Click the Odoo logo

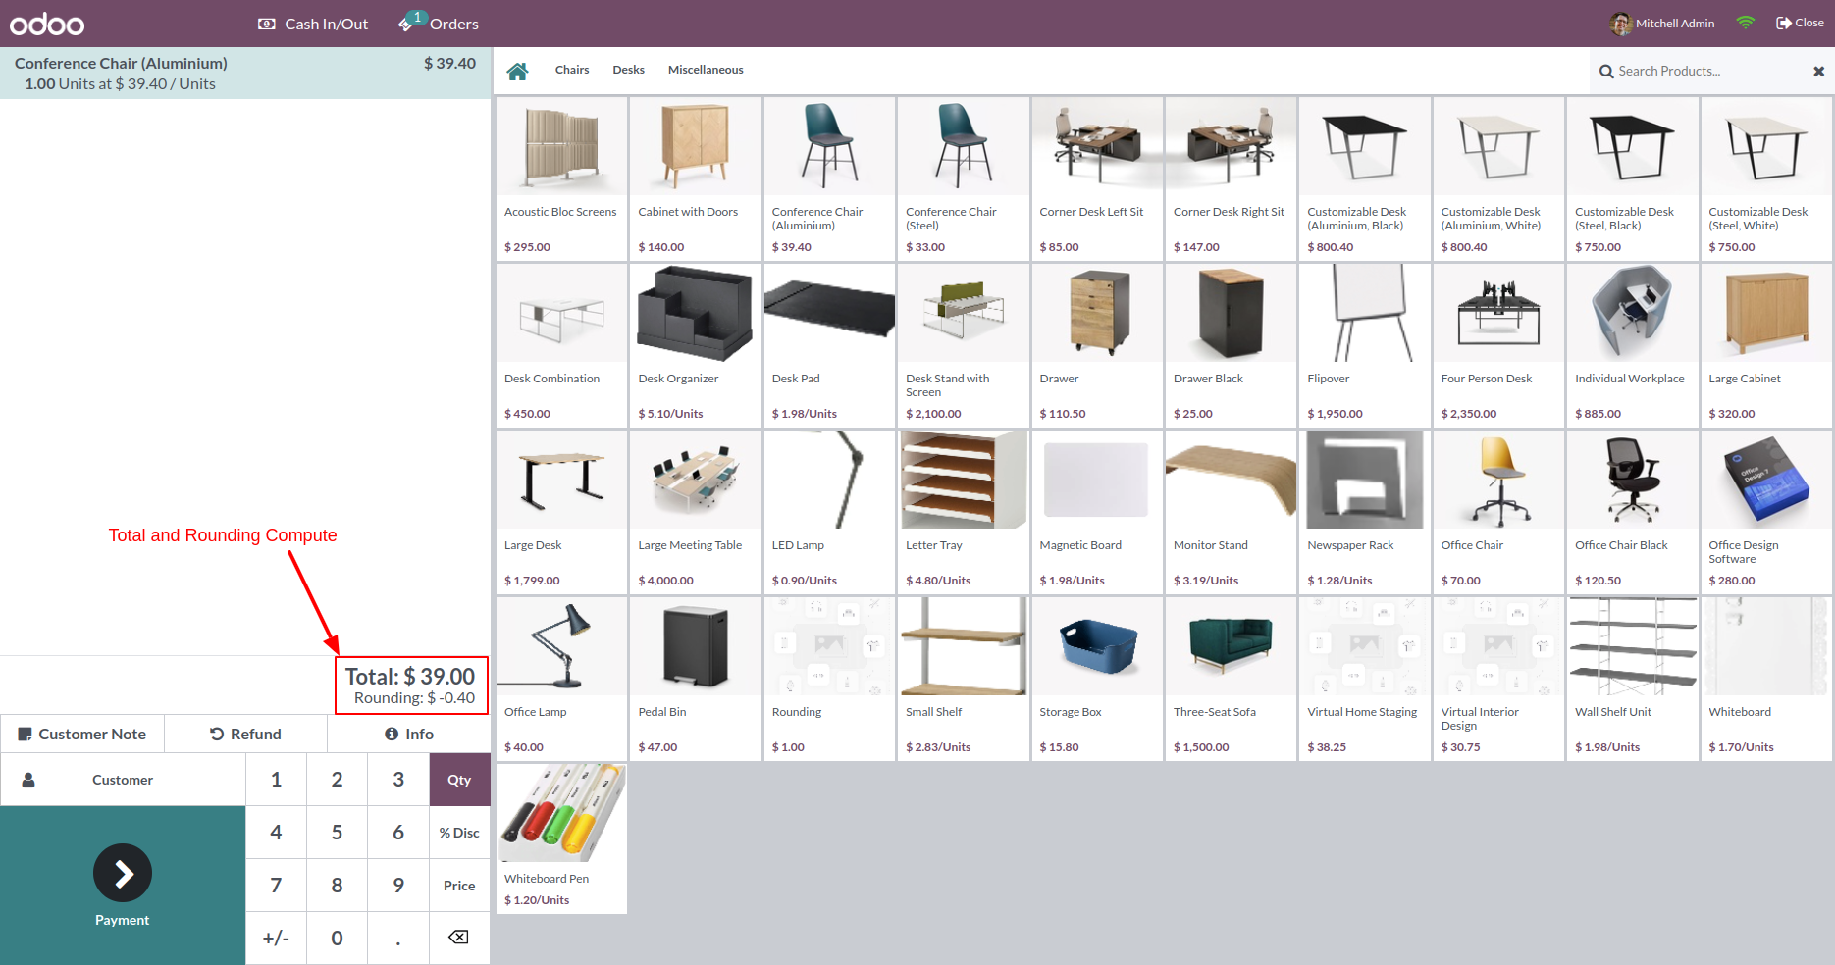tap(47, 24)
